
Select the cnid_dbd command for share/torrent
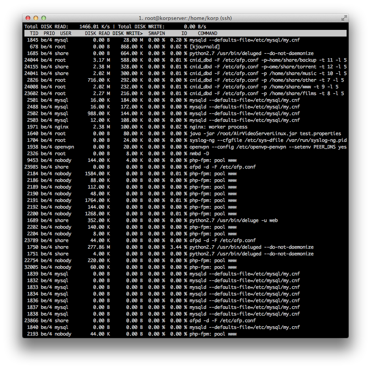click(x=268, y=67)
